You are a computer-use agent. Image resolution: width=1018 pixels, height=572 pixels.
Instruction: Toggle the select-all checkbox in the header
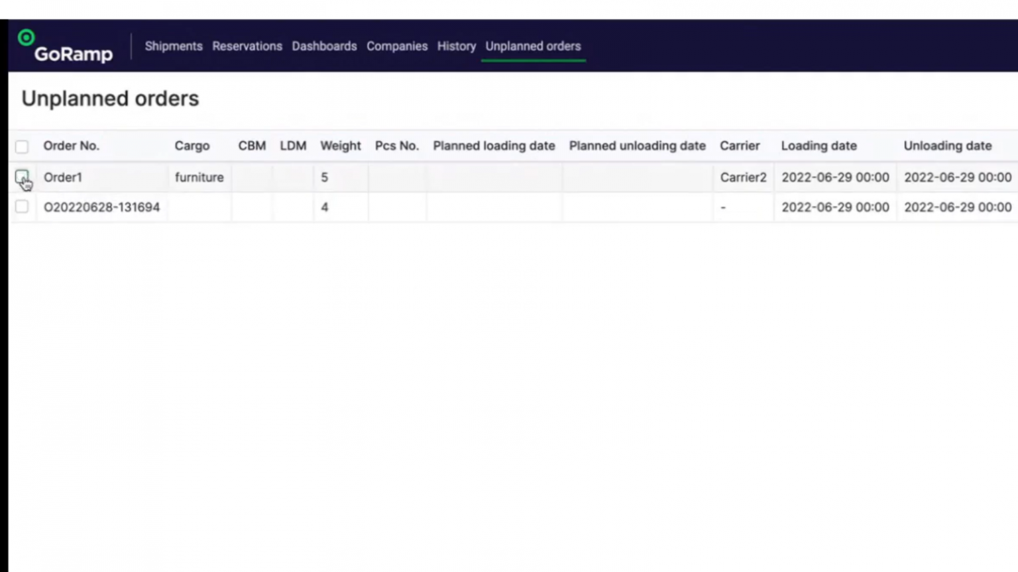coord(21,146)
